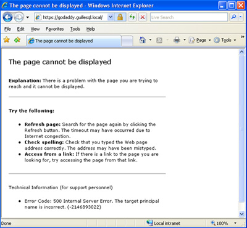This screenshot has width=247, height=228.
Task: Open the Tools command bar menu
Action: pos(225,40)
